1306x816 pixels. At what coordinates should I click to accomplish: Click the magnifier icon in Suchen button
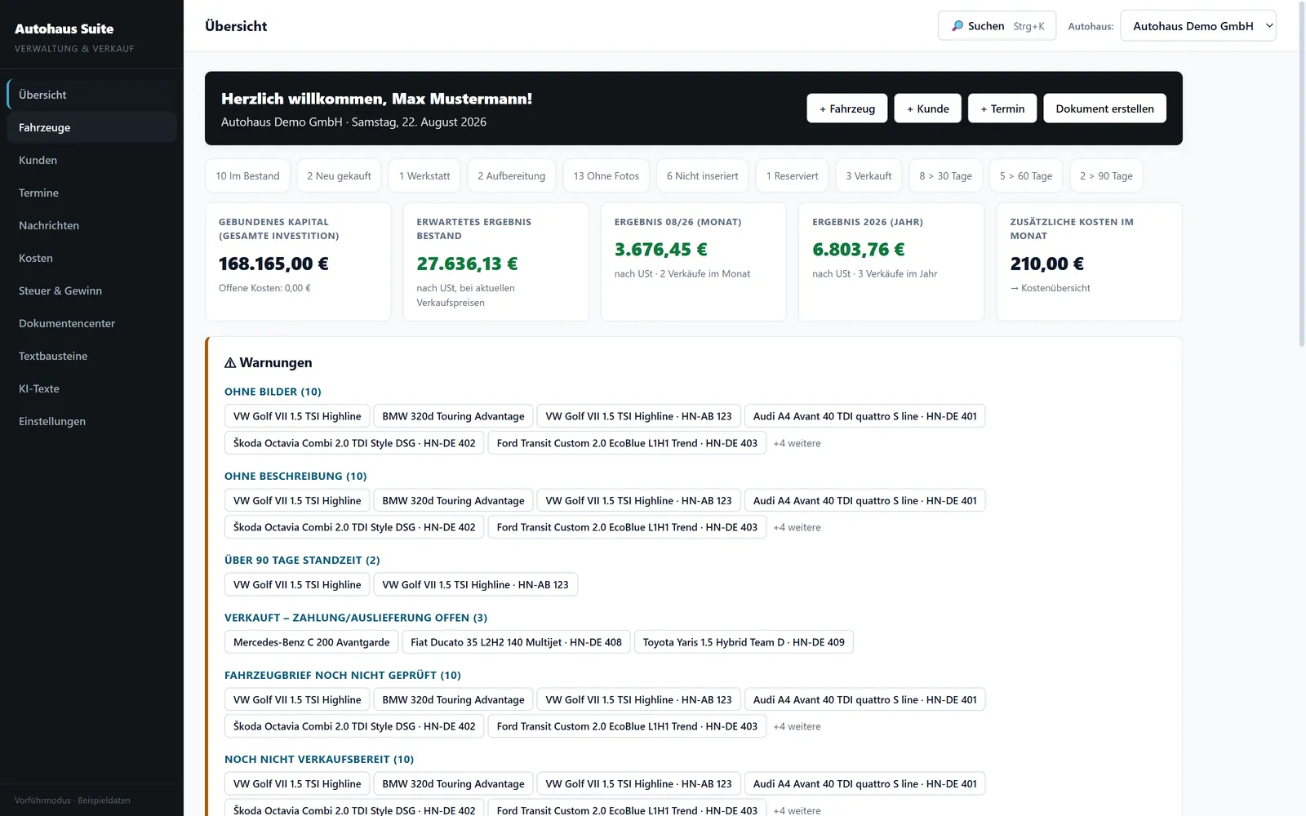click(x=957, y=26)
